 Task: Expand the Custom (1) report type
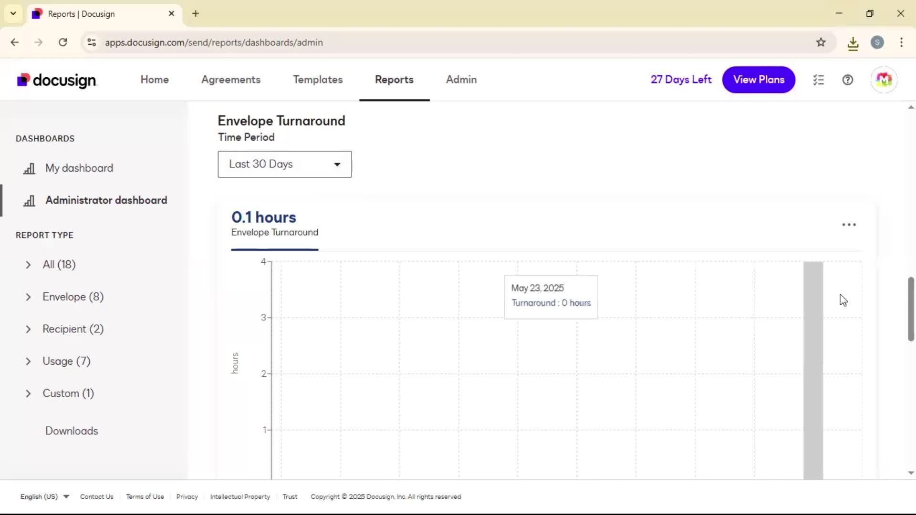point(28,394)
